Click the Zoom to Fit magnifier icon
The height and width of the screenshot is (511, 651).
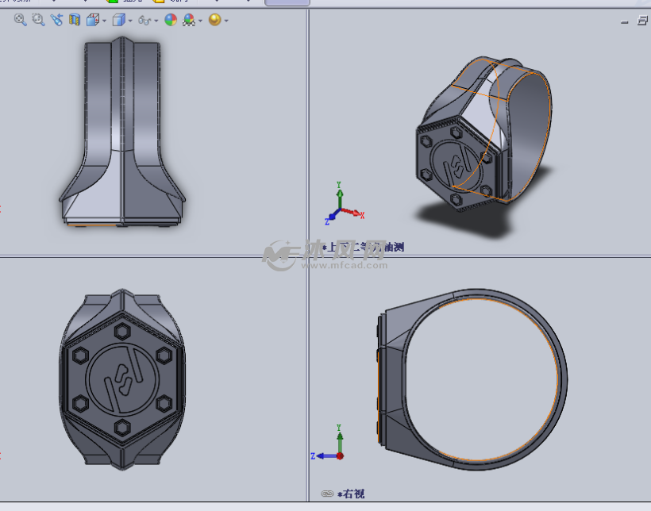coord(21,20)
